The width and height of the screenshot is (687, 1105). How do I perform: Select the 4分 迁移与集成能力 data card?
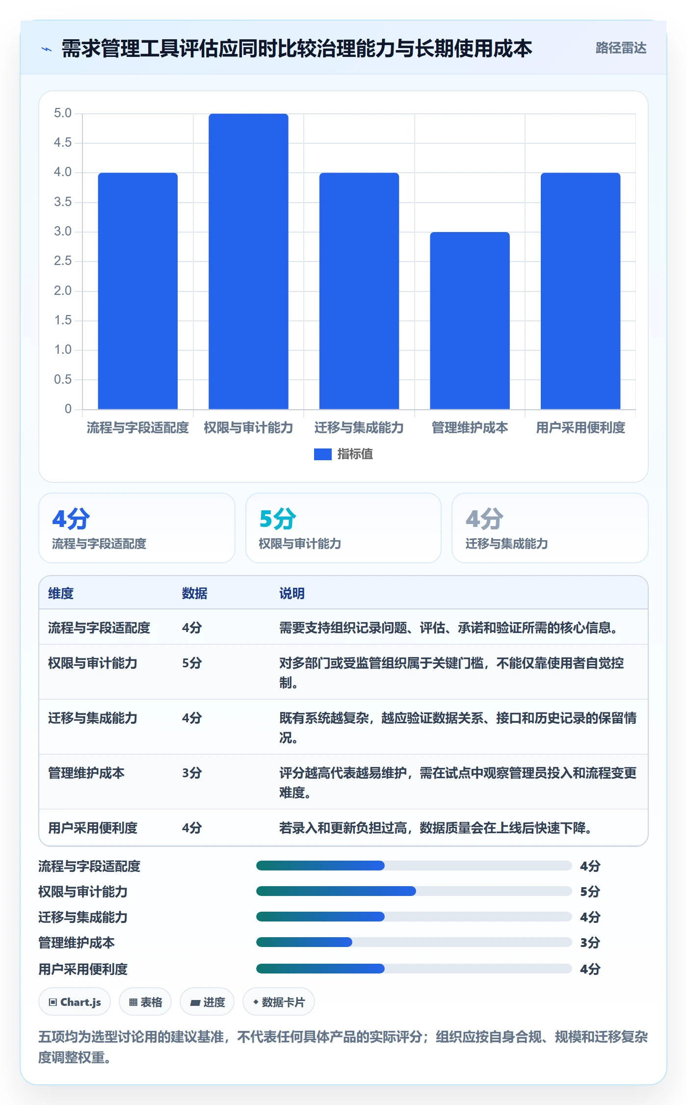550,528
